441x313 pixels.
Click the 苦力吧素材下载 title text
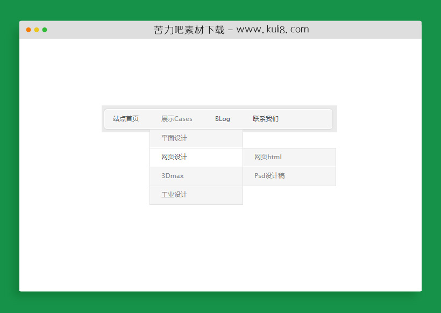click(189, 30)
